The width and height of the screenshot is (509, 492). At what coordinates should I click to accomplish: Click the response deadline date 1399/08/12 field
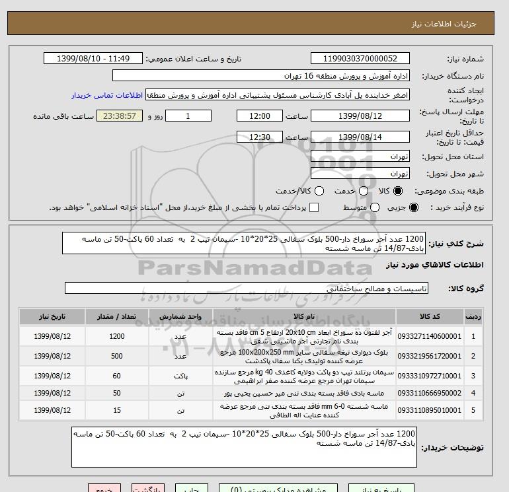[360, 116]
